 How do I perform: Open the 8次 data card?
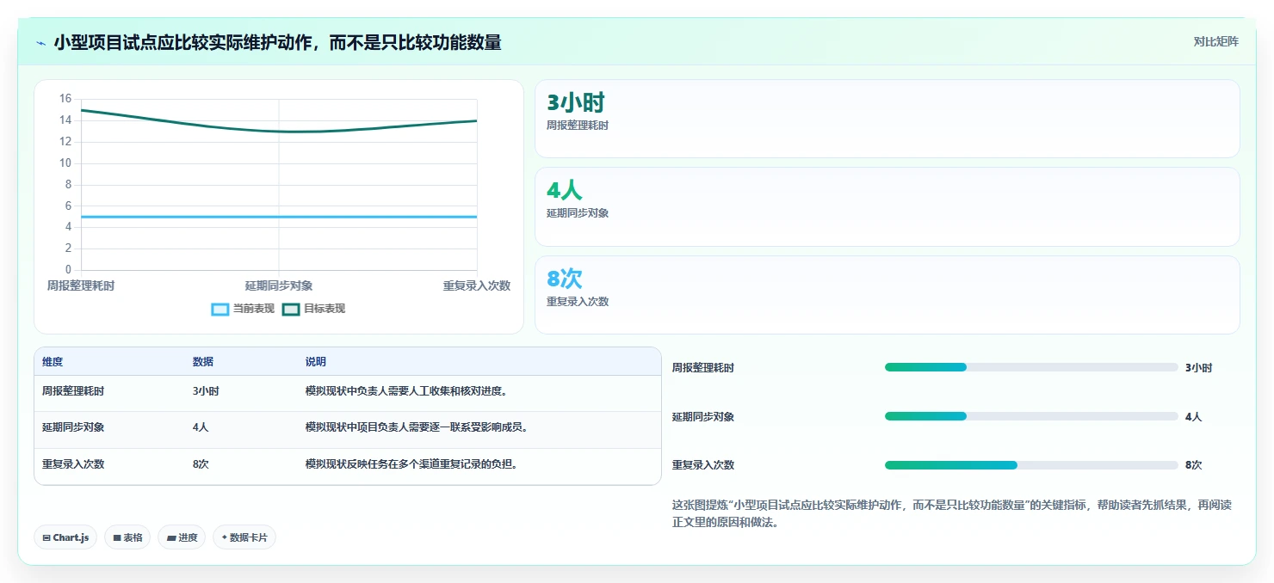[887, 295]
